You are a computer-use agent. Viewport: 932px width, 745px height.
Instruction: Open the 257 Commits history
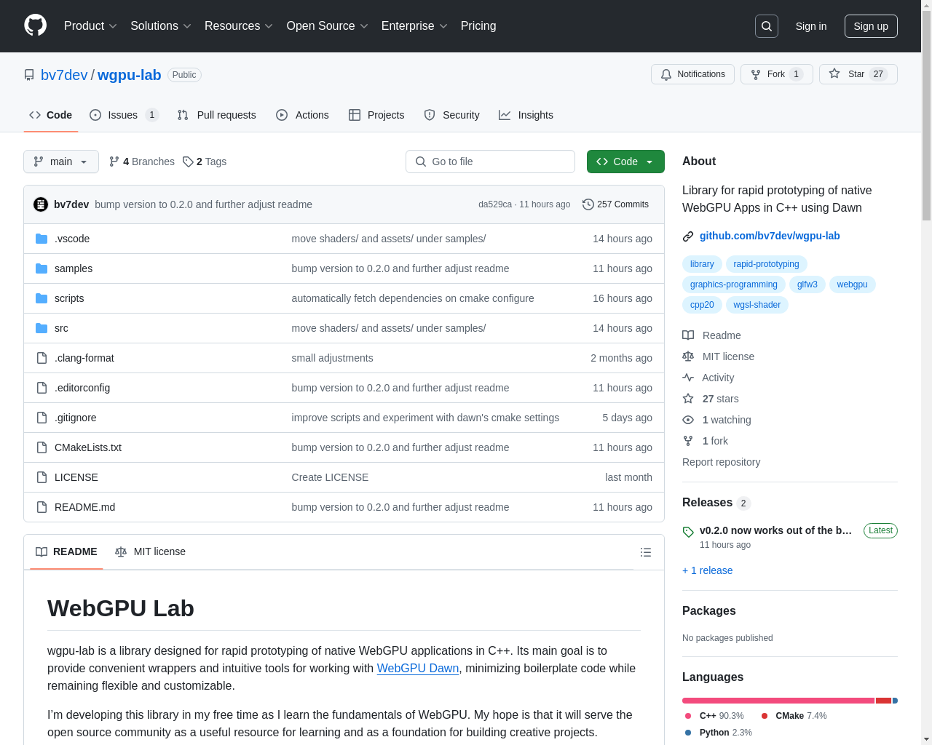(x=616, y=204)
